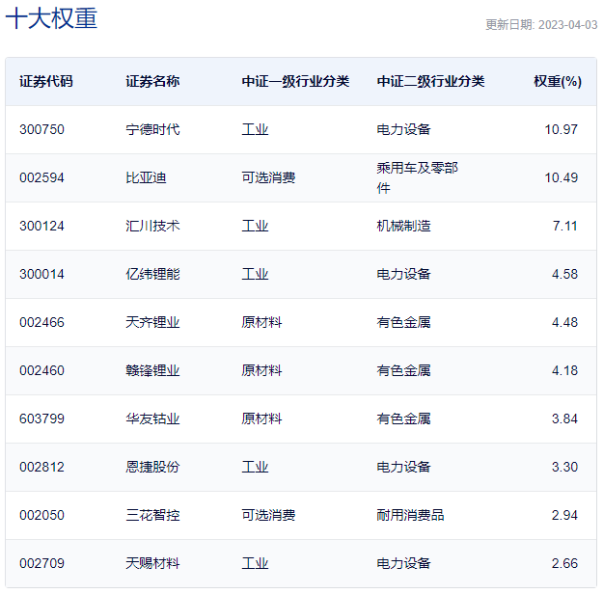Image resolution: width=603 pixels, height=594 pixels.
Task: Click the 中证二级行业分类 column header
Action: pyautogui.click(x=430, y=82)
